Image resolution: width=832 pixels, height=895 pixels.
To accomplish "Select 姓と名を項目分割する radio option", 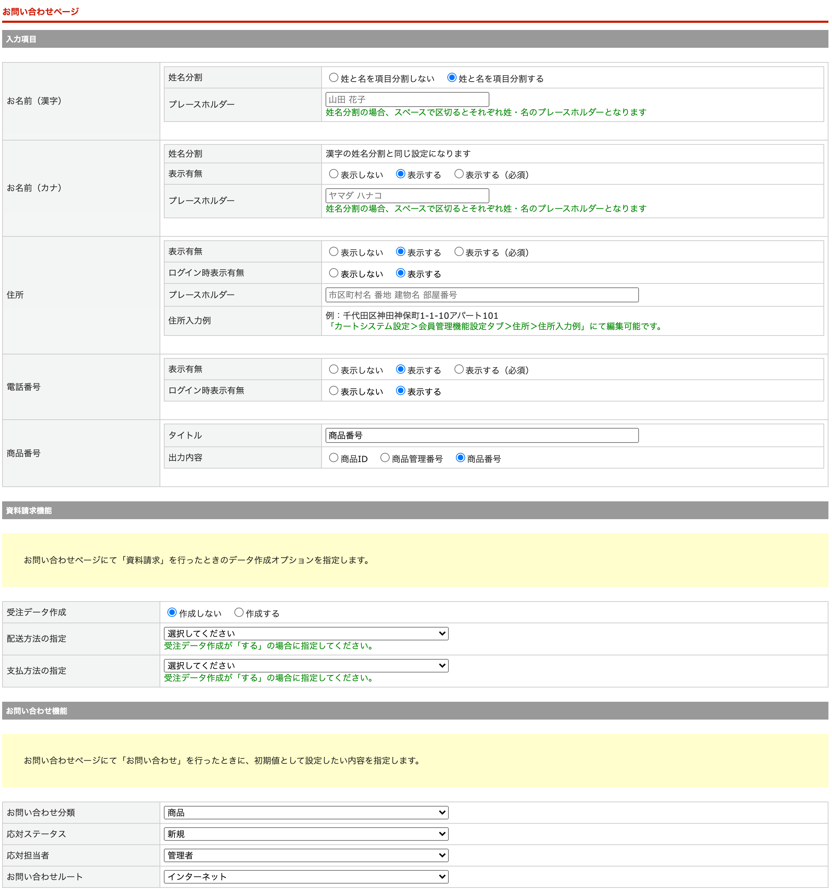I will coord(452,78).
